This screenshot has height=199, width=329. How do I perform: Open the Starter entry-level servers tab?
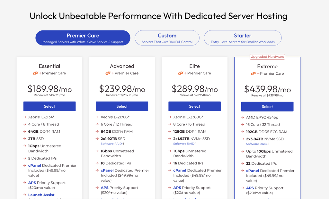pyautogui.click(x=243, y=37)
